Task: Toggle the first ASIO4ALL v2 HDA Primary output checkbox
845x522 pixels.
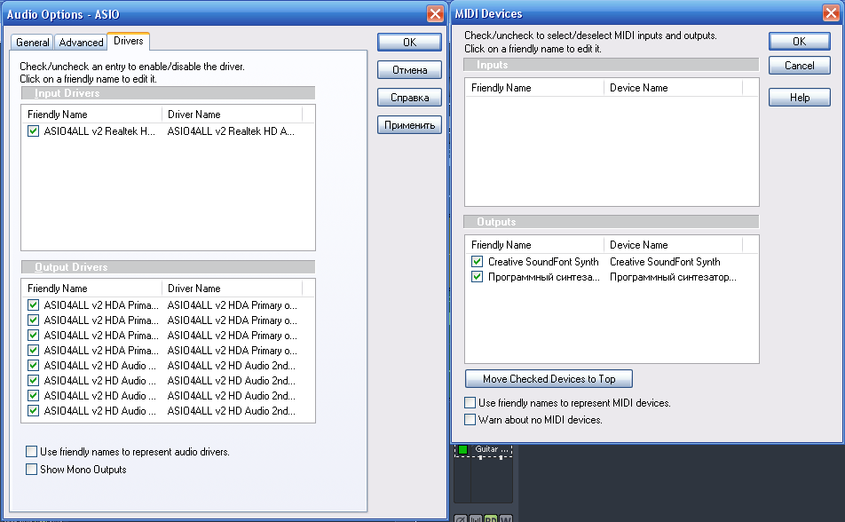Action: 34,305
